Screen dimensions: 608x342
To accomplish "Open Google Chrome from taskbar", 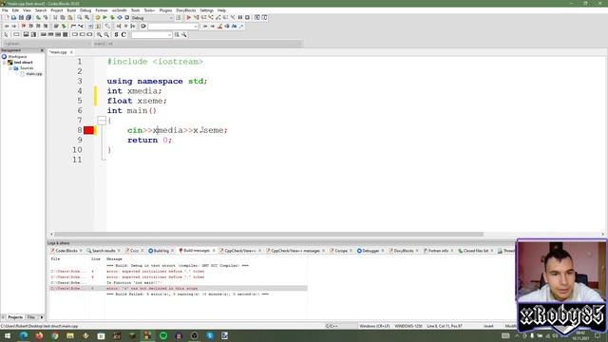I will pos(55,335).
